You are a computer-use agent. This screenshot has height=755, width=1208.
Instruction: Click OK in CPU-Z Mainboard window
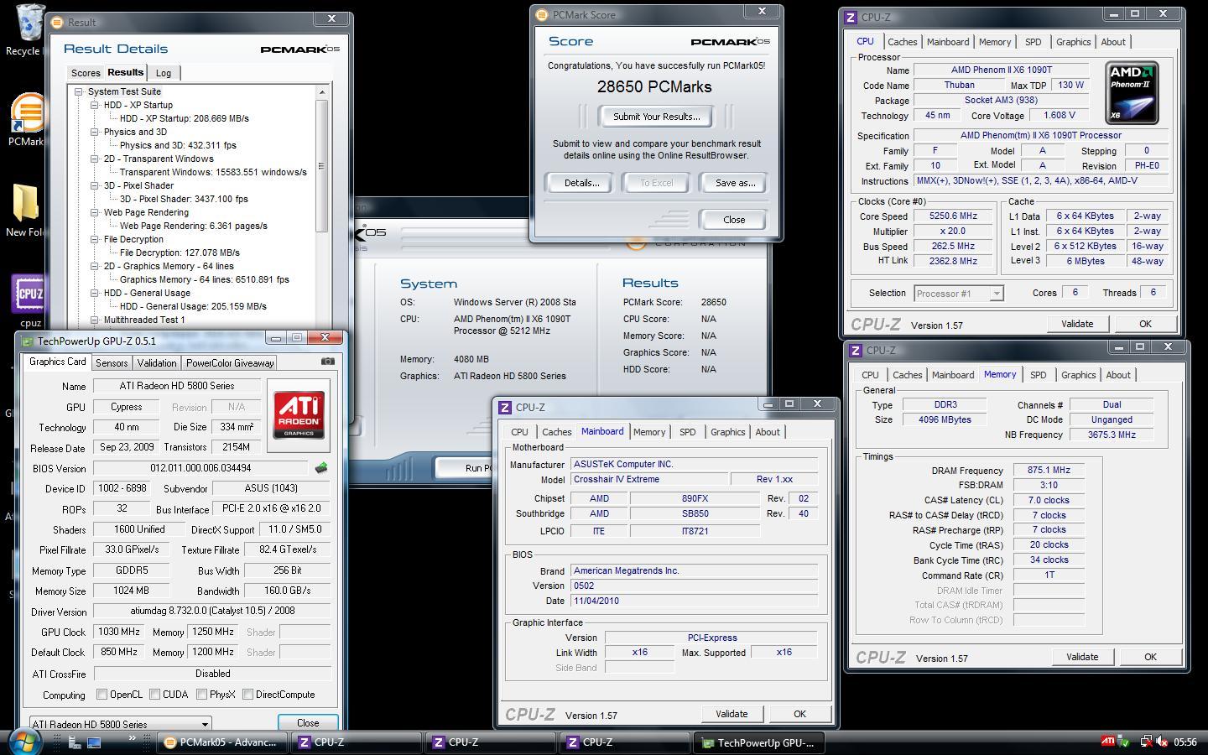coord(799,714)
